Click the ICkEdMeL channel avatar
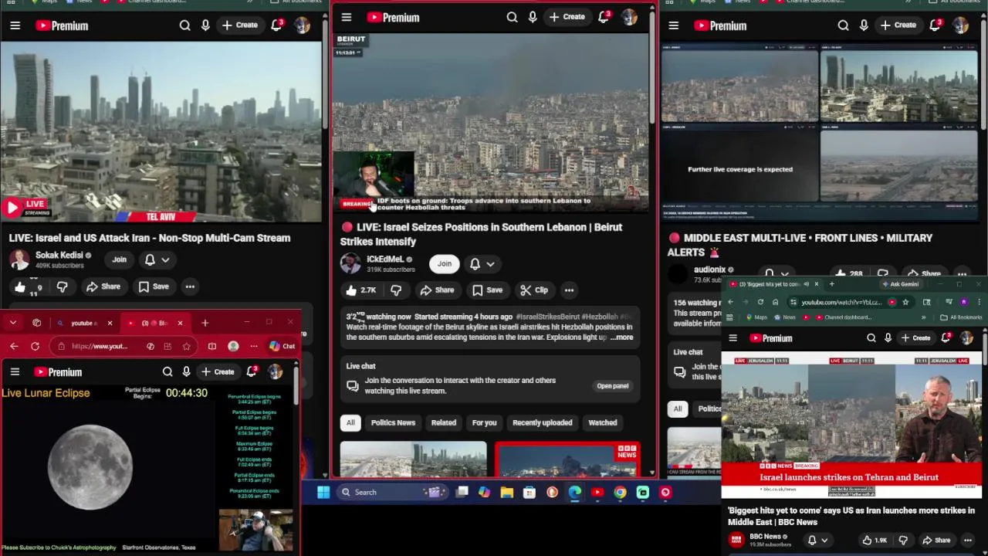Screen dimensions: 988x556 tap(350, 263)
